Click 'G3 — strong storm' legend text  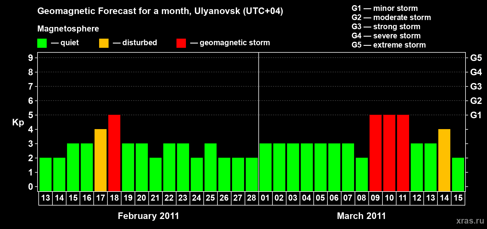[x=386, y=27]
